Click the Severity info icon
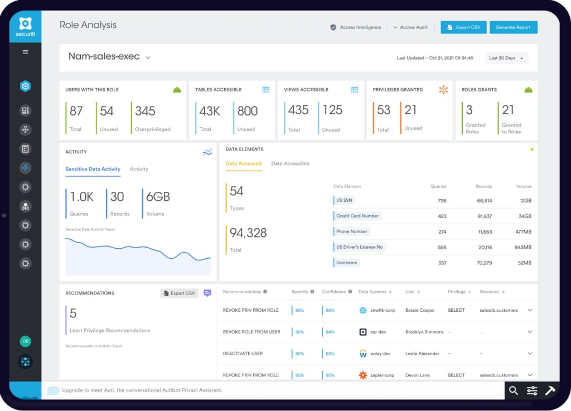Image resolution: width=571 pixels, height=411 pixels. click(312, 292)
